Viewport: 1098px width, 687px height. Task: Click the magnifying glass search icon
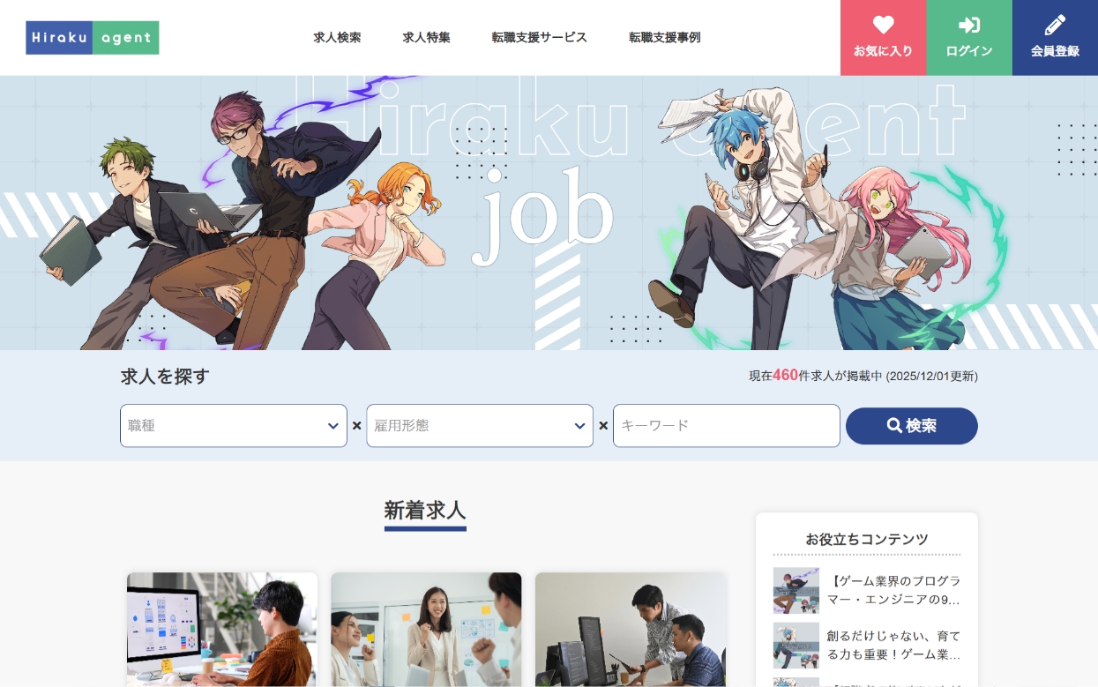point(894,426)
